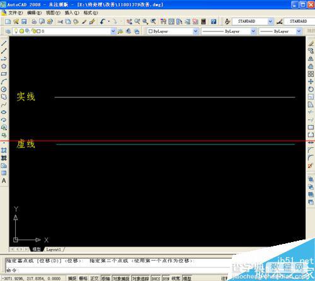Open the Layer Properties Manager icon
This screenshot has height=281, width=315.
pyautogui.click(x=8, y=31)
